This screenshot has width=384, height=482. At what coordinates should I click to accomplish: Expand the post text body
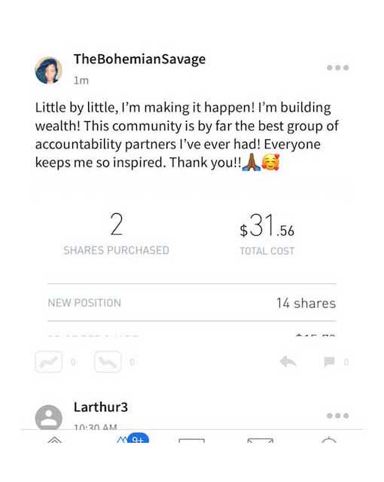pos(187,135)
